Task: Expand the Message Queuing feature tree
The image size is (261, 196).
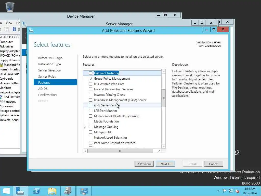Action: coord(85,127)
